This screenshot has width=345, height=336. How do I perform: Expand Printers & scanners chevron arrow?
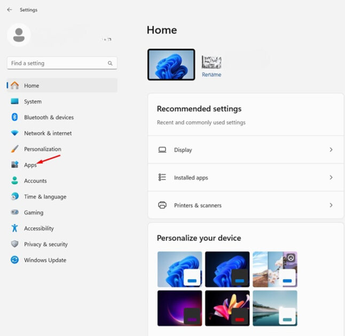pyautogui.click(x=331, y=205)
